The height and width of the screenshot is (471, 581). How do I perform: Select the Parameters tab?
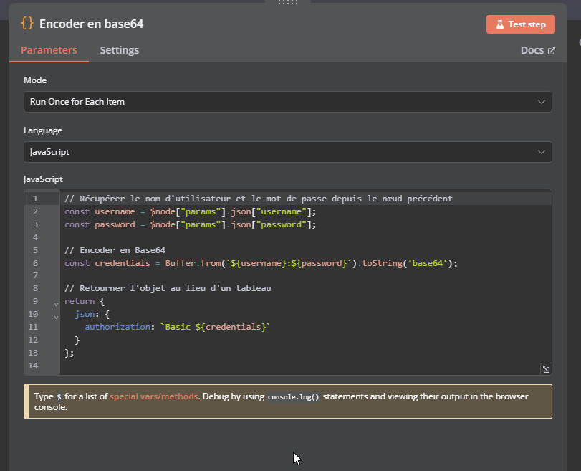point(49,50)
